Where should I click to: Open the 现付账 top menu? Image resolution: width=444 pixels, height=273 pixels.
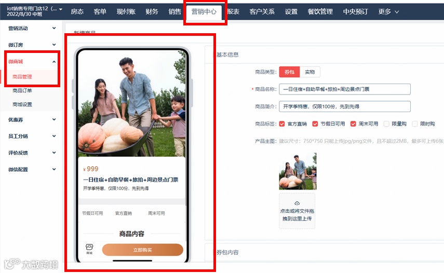point(126,11)
